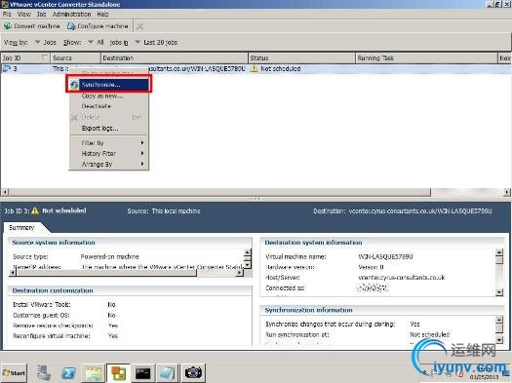Expand the History Filter submenu
This screenshot has width=512, height=383.
click(x=108, y=153)
